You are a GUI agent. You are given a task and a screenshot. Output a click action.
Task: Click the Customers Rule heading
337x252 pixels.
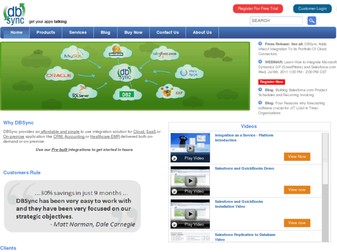click(x=22, y=172)
